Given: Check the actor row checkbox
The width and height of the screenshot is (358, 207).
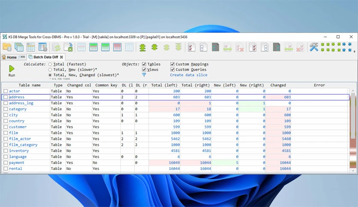Looking at the screenshot, I should tap(6, 91).
